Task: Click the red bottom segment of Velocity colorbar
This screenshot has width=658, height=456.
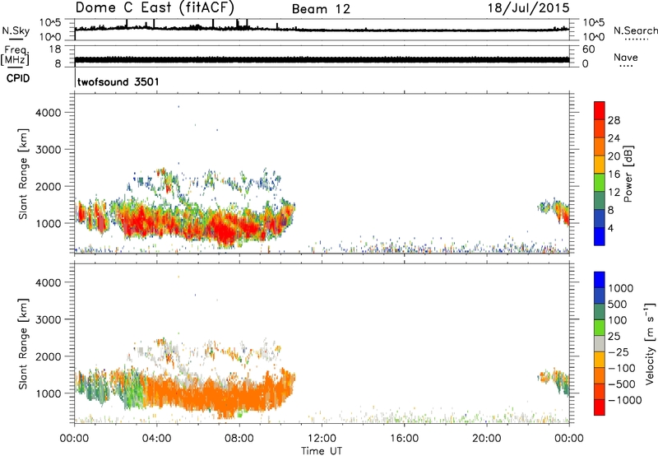Action: [600, 407]
